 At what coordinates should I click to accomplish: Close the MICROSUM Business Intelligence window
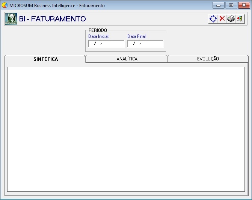[244, 5]
